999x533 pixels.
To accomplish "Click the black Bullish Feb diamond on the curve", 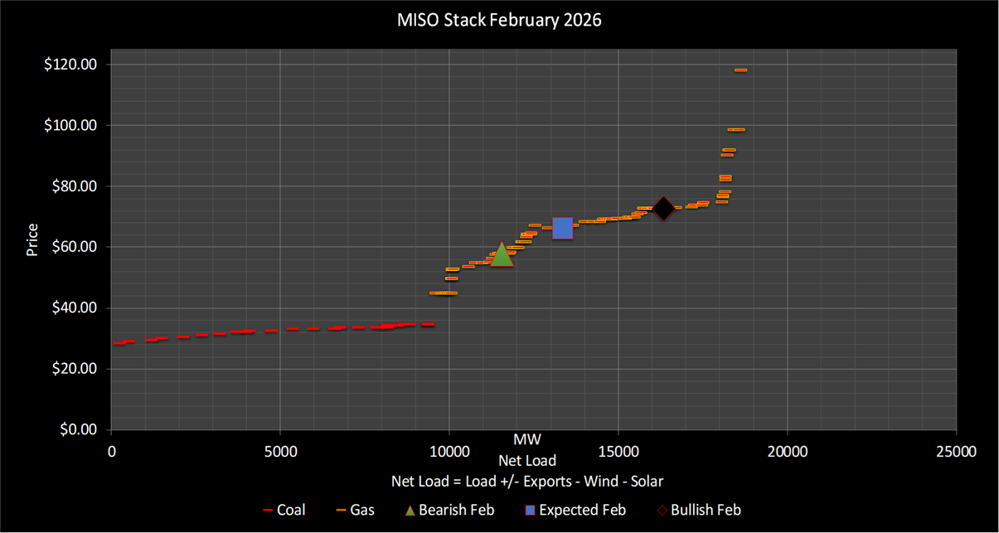I will 663,208.
